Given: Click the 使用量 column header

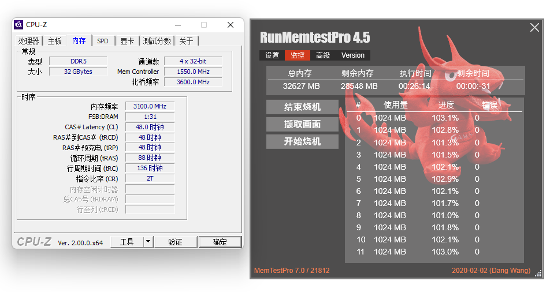Looking at the screenshot, I should tap(396, 105).
